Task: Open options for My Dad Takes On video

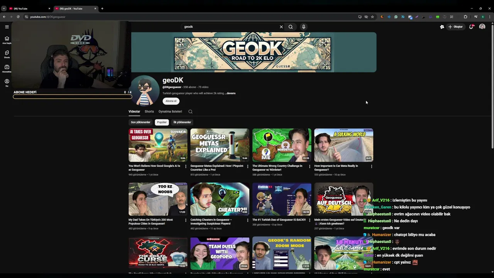Action: click(186, 220)
